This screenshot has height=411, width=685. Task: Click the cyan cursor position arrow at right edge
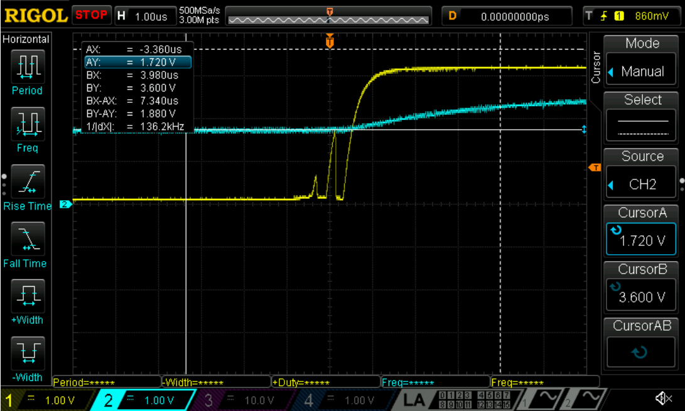tap(585, 130)
